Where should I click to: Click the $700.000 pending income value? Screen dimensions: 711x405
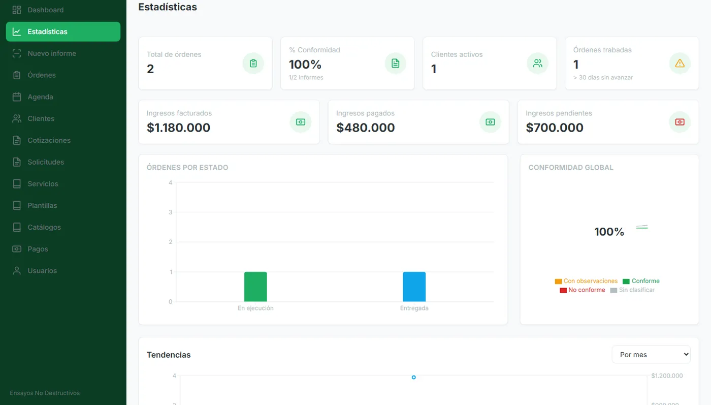point(555,128)
